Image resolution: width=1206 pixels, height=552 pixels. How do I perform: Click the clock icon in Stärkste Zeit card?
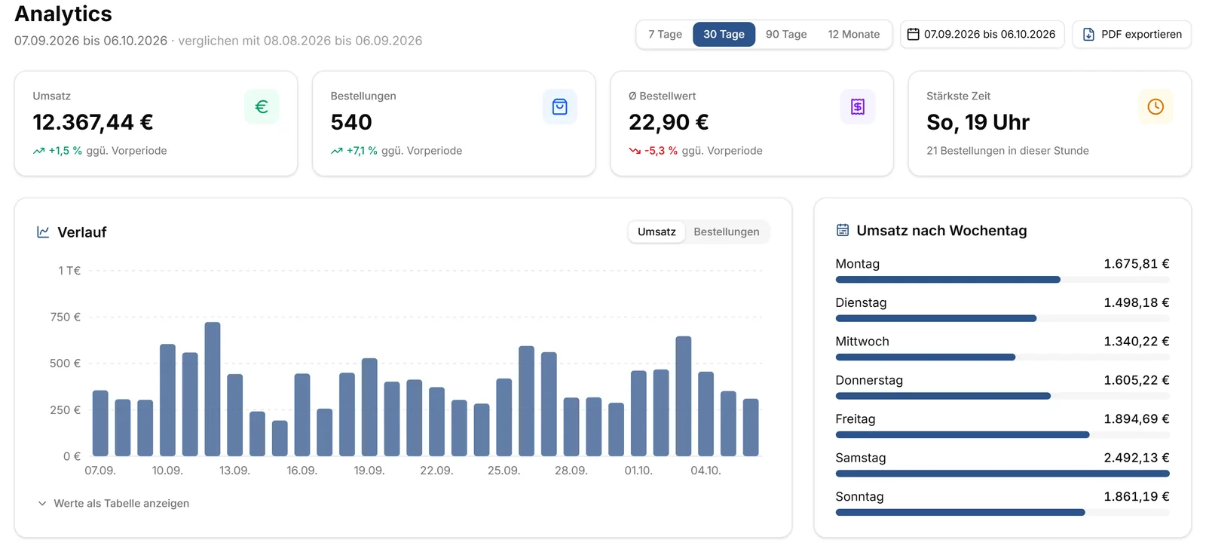[x=1155, y=107]
